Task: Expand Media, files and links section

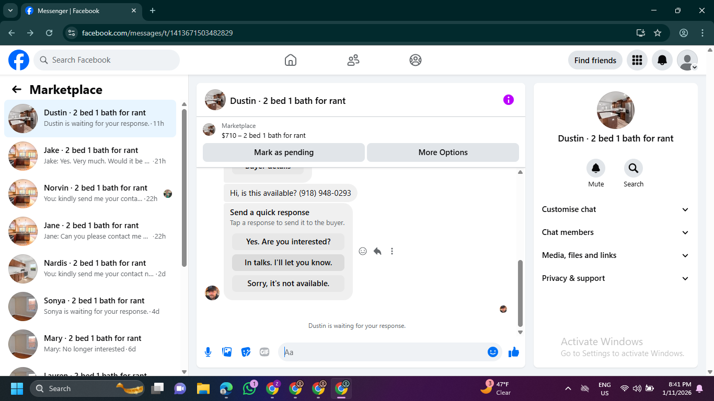Action: point(616,255)
